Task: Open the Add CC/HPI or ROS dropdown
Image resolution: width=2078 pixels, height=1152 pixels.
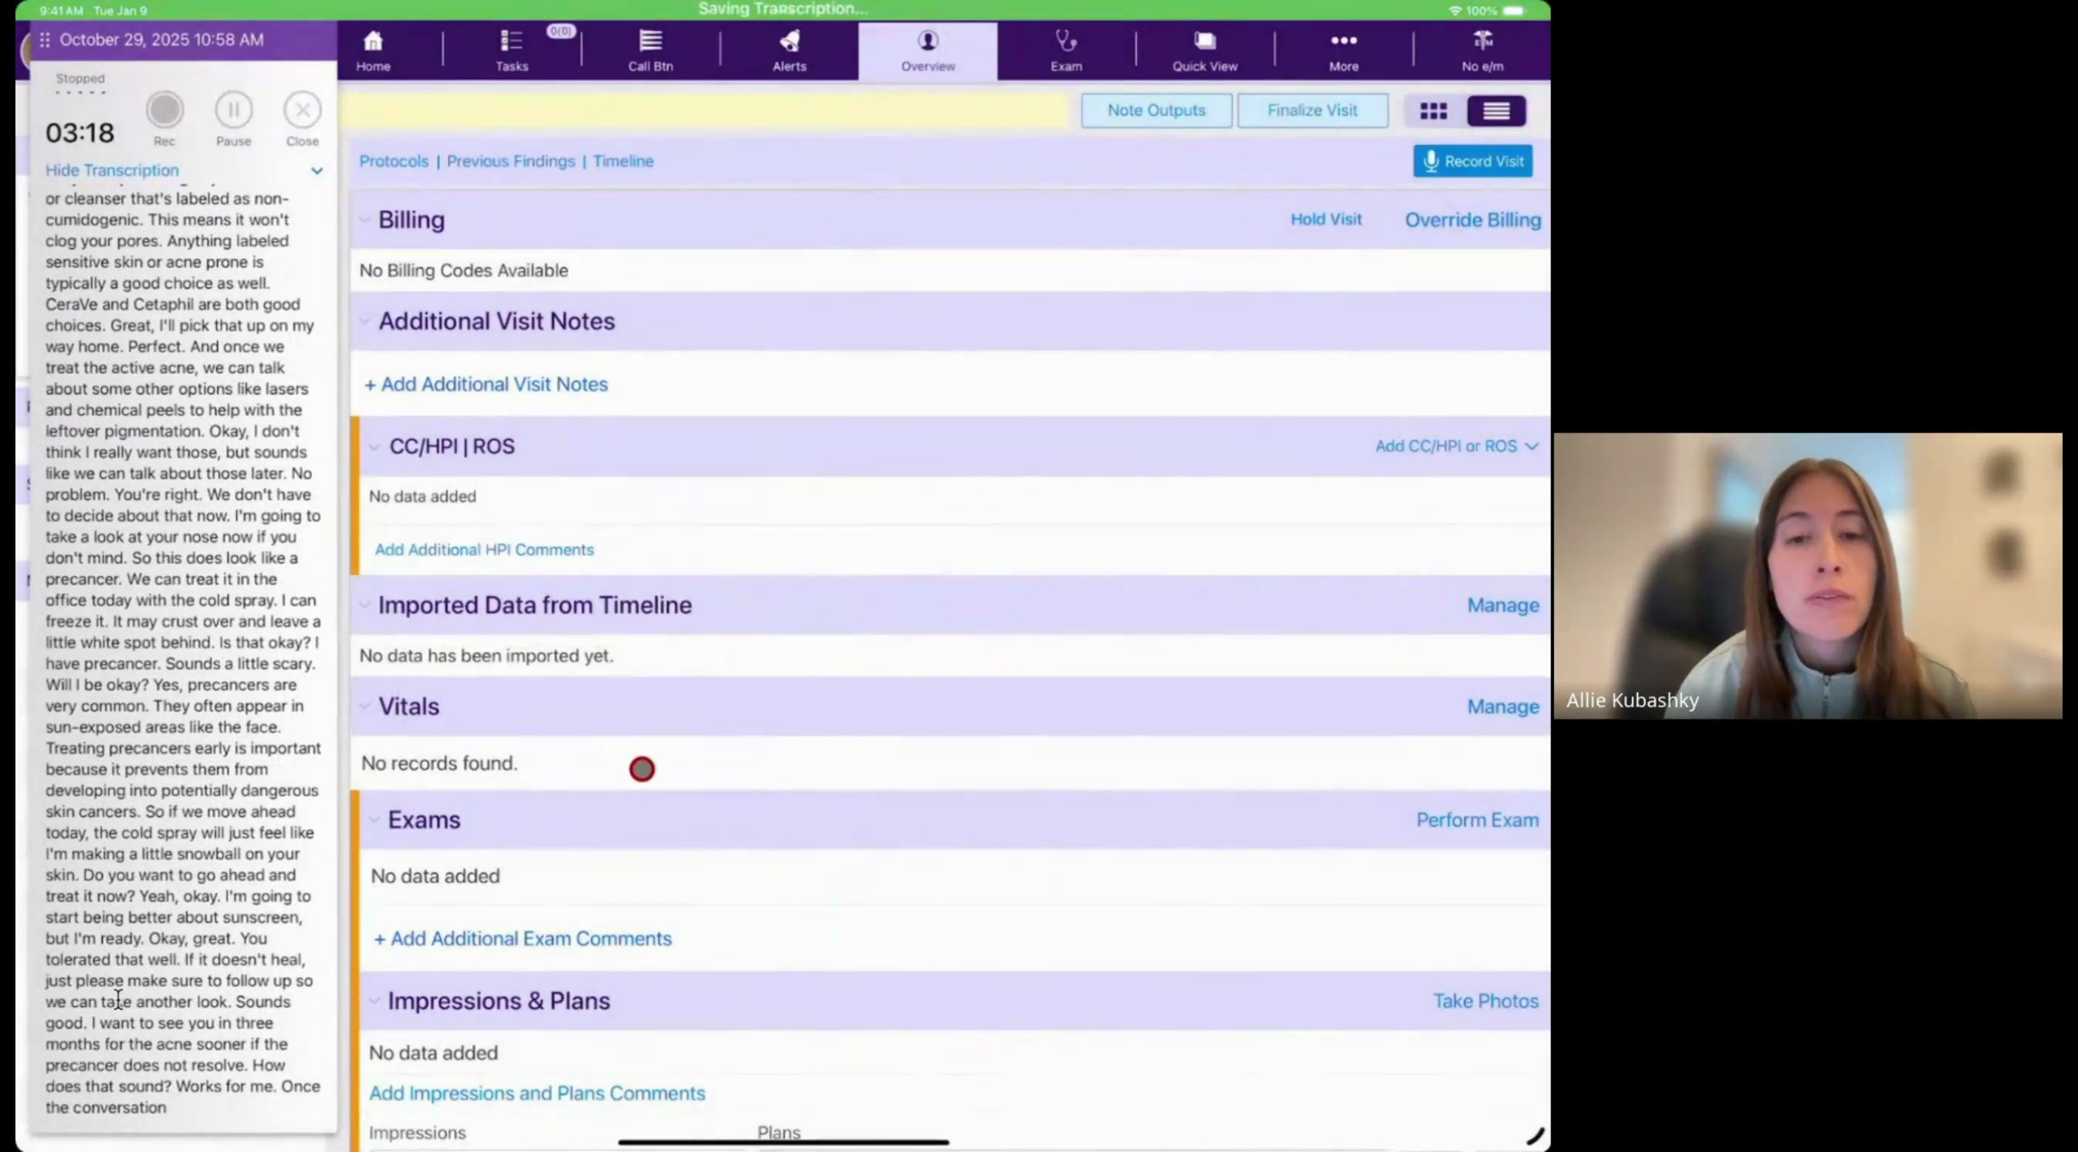Action: [x=1456, y=446]
